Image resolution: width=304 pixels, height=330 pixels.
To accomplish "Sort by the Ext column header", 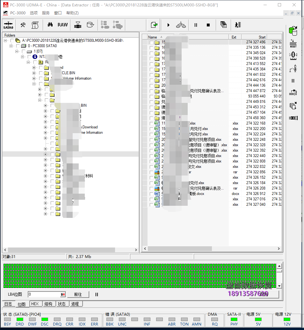I will coord(235,37).
